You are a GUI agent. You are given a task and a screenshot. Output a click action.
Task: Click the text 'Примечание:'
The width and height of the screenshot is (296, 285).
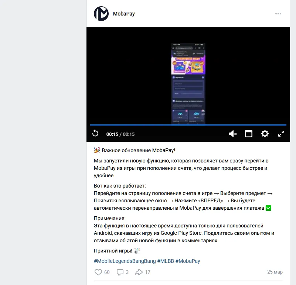pos(110,218)
